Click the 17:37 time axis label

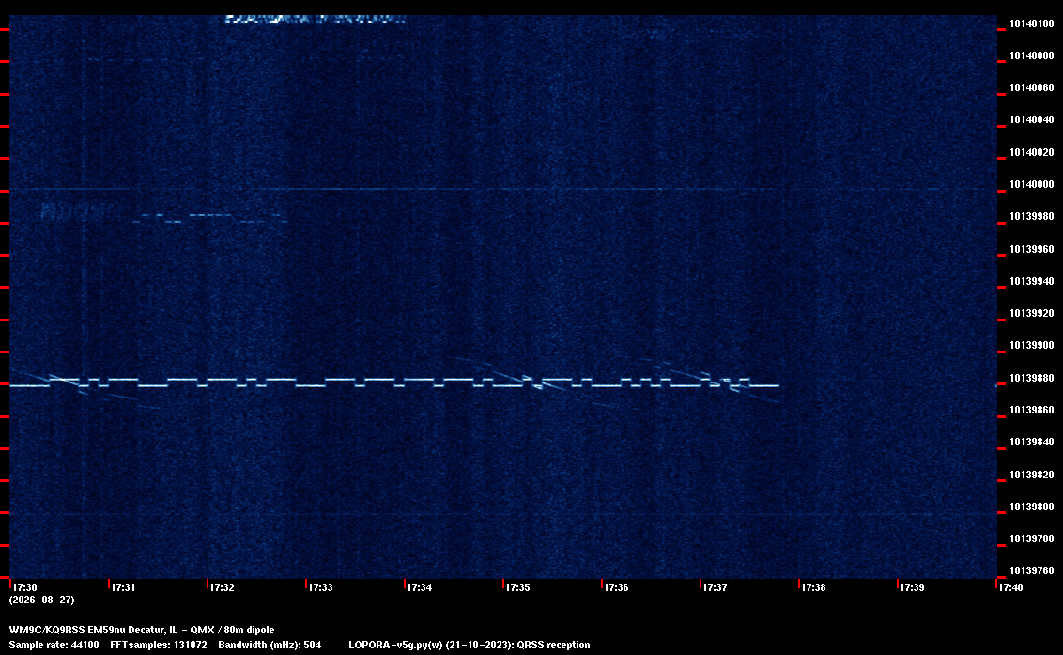pos(715,587)
